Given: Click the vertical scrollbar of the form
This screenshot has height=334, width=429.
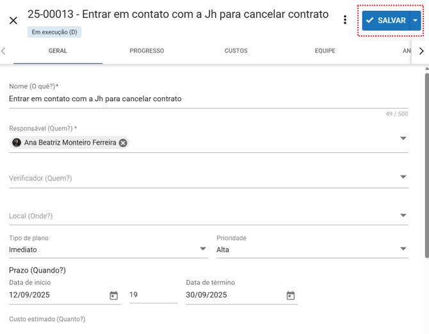Looking at the screenshot, I should 426,166.
